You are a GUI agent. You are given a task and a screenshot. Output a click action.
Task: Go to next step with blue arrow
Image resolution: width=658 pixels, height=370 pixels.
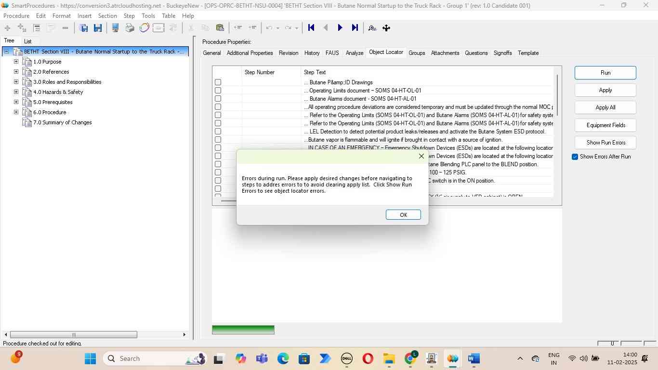340,28
